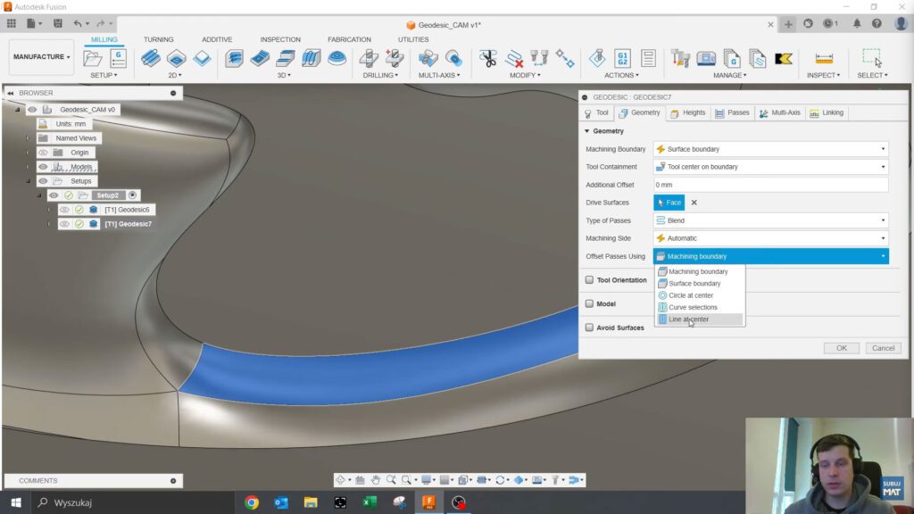Open the Tool Library icon in Manage
This screenshot has height=514, width=914.
tap(681, 59)
